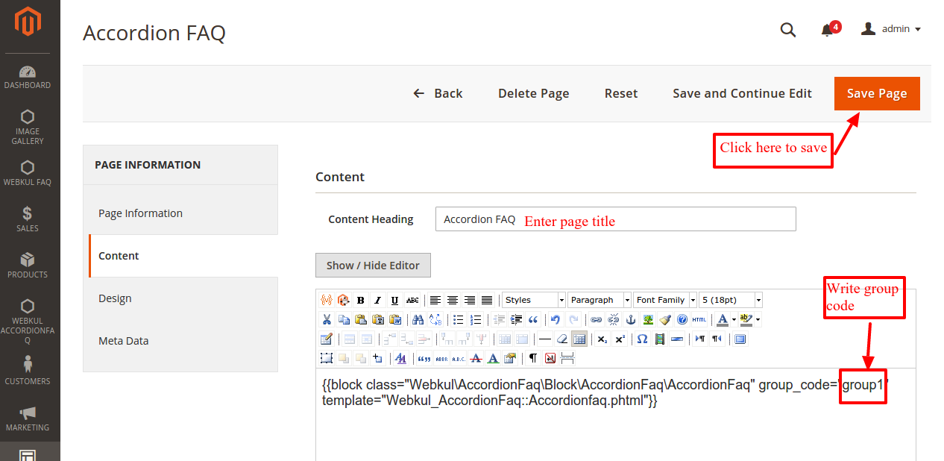Viewport: 944px width, 461px height.
Task: Apply underline formatting in editor
Action: [394, 300]
